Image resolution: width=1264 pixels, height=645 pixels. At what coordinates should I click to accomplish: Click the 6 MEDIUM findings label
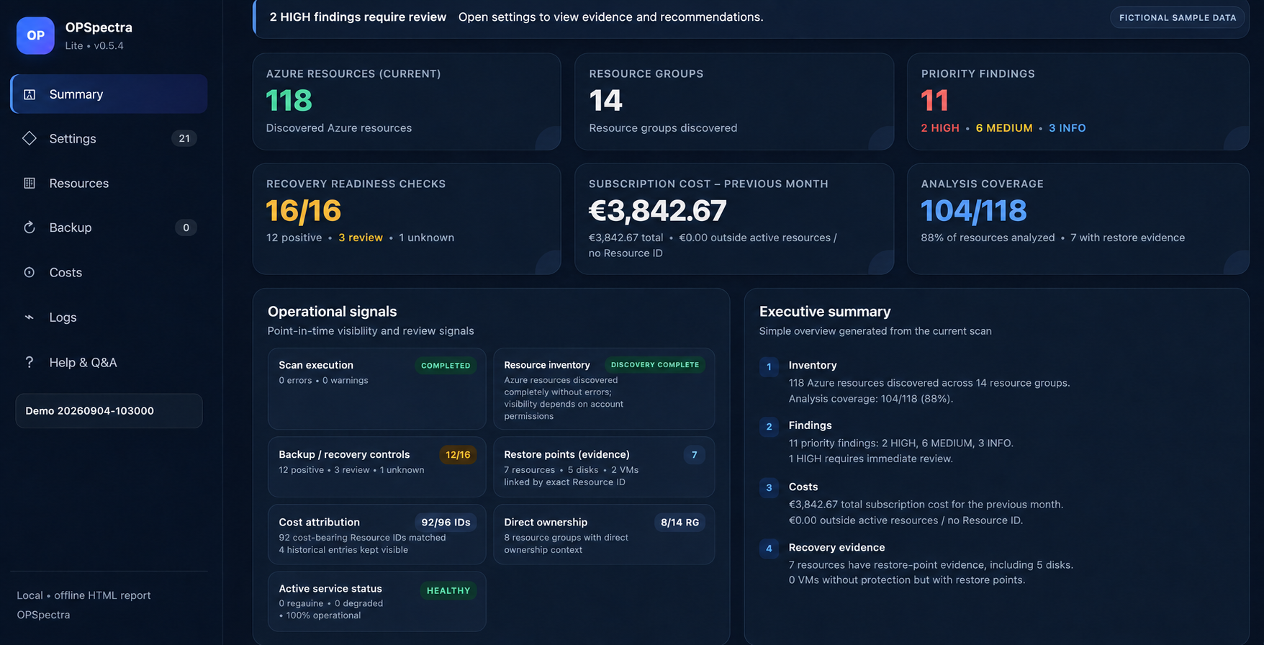1004,128
